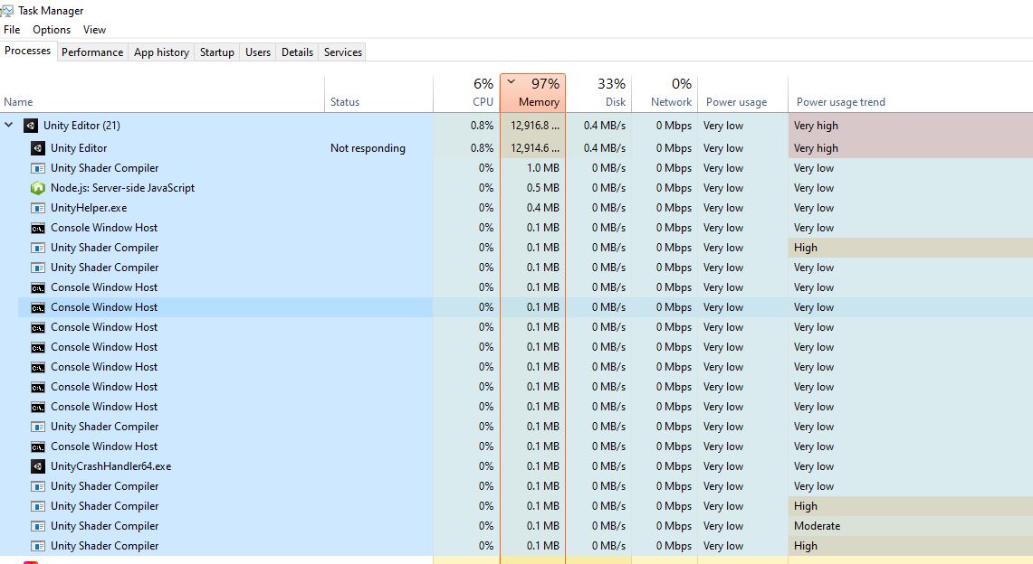The width and height of the screenshot is (1033, 564).
Task: Switch to the Performance tab
Action: 92,52
